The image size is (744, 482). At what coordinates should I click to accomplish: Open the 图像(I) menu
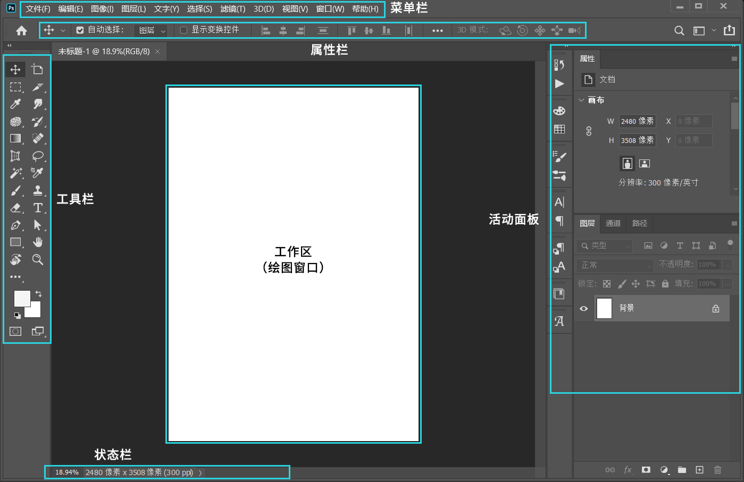tap(102, 9)
